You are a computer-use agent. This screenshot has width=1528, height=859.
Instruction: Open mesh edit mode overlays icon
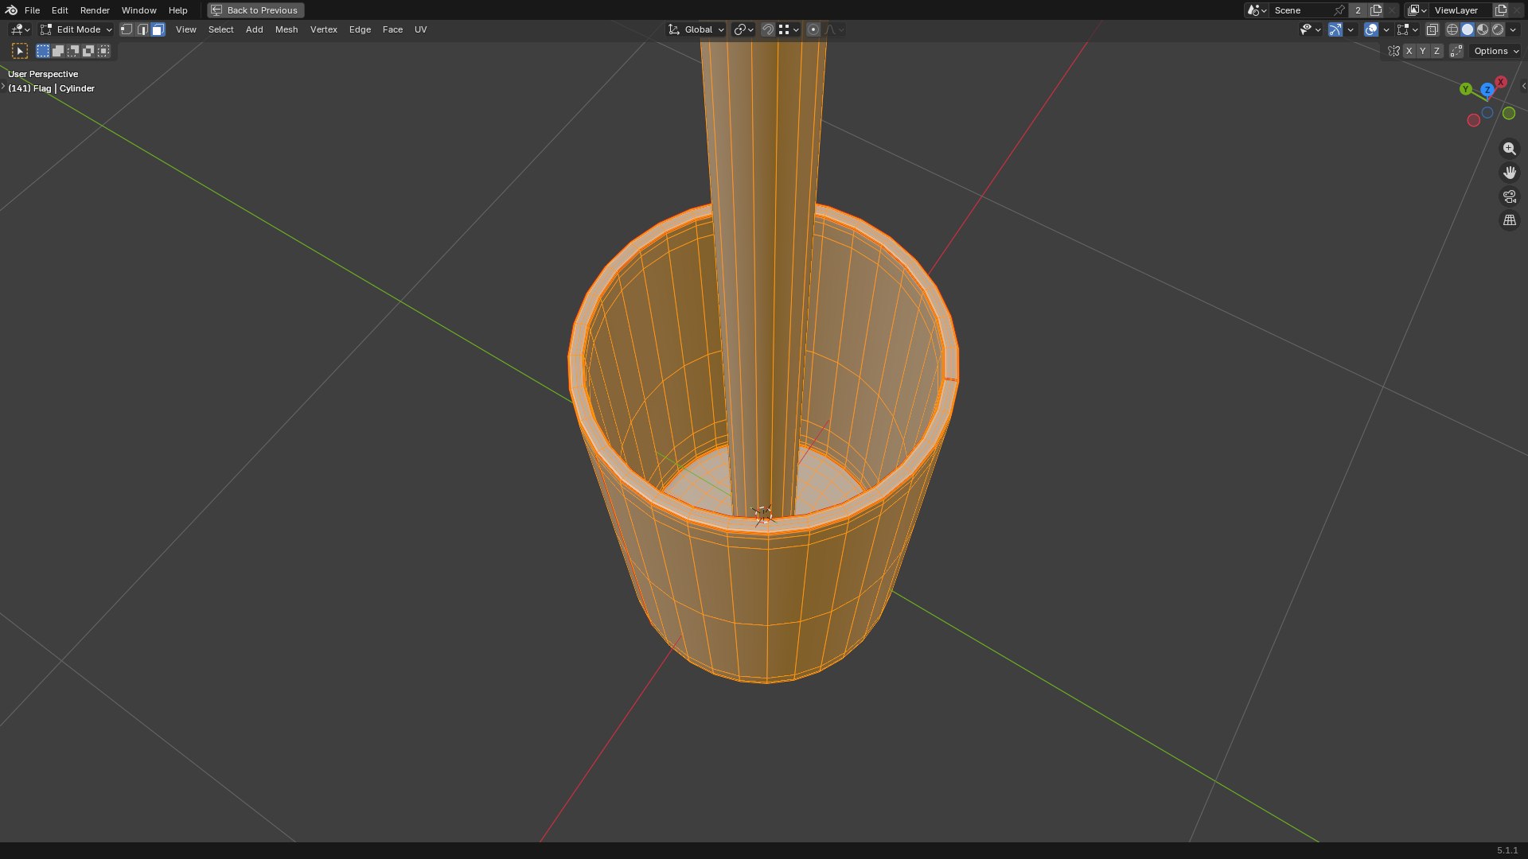[x=1407, y=29]
